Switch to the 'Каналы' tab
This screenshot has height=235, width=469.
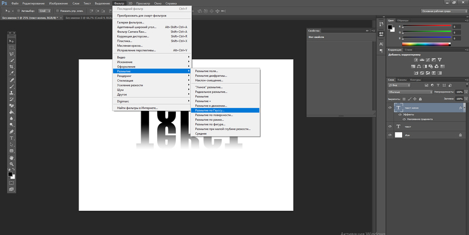pyautogui.click(x=402, y=80)
